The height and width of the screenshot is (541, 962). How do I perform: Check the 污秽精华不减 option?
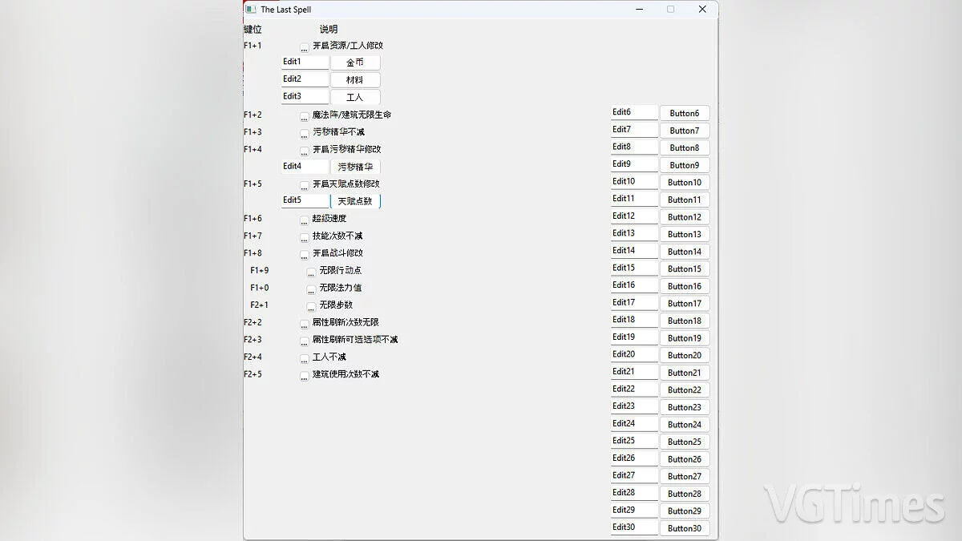pyautogui.click(x=305, y=133)
